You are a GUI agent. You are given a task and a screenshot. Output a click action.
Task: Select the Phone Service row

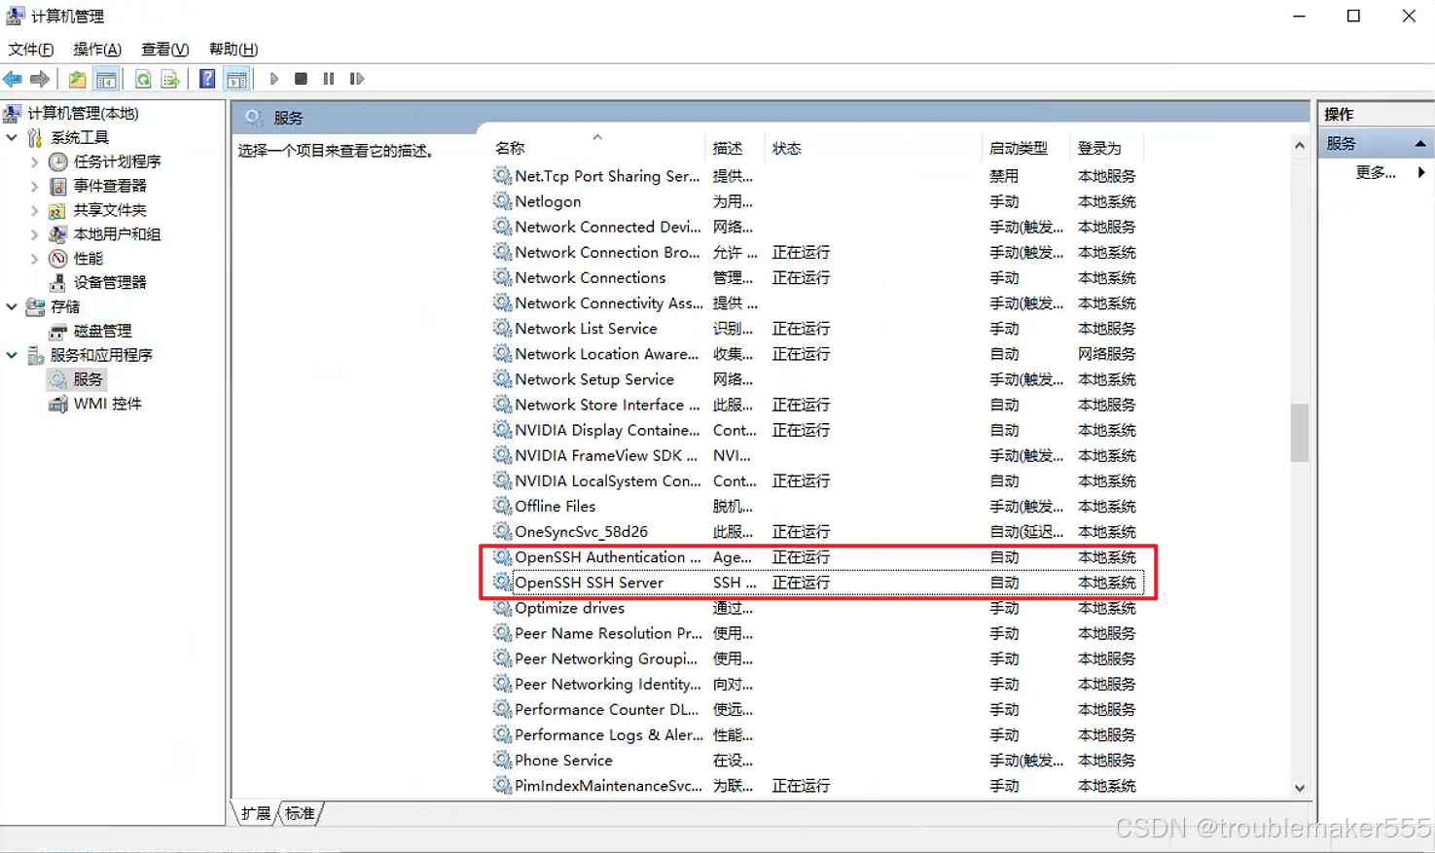(817, 761)
